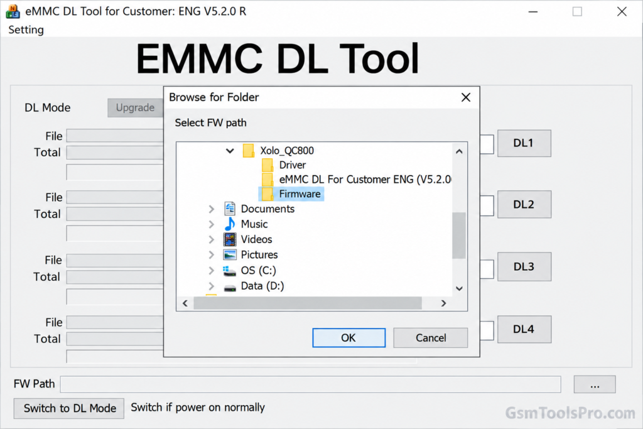Click the DL2 button
The width and height of the screenshot is (643, 429).
(524, 204)
